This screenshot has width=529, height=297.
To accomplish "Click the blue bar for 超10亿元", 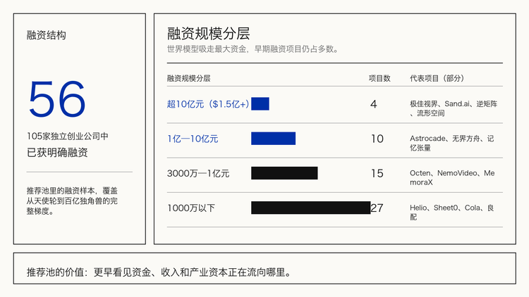I will pyautogui.click(x=260, y=103).
